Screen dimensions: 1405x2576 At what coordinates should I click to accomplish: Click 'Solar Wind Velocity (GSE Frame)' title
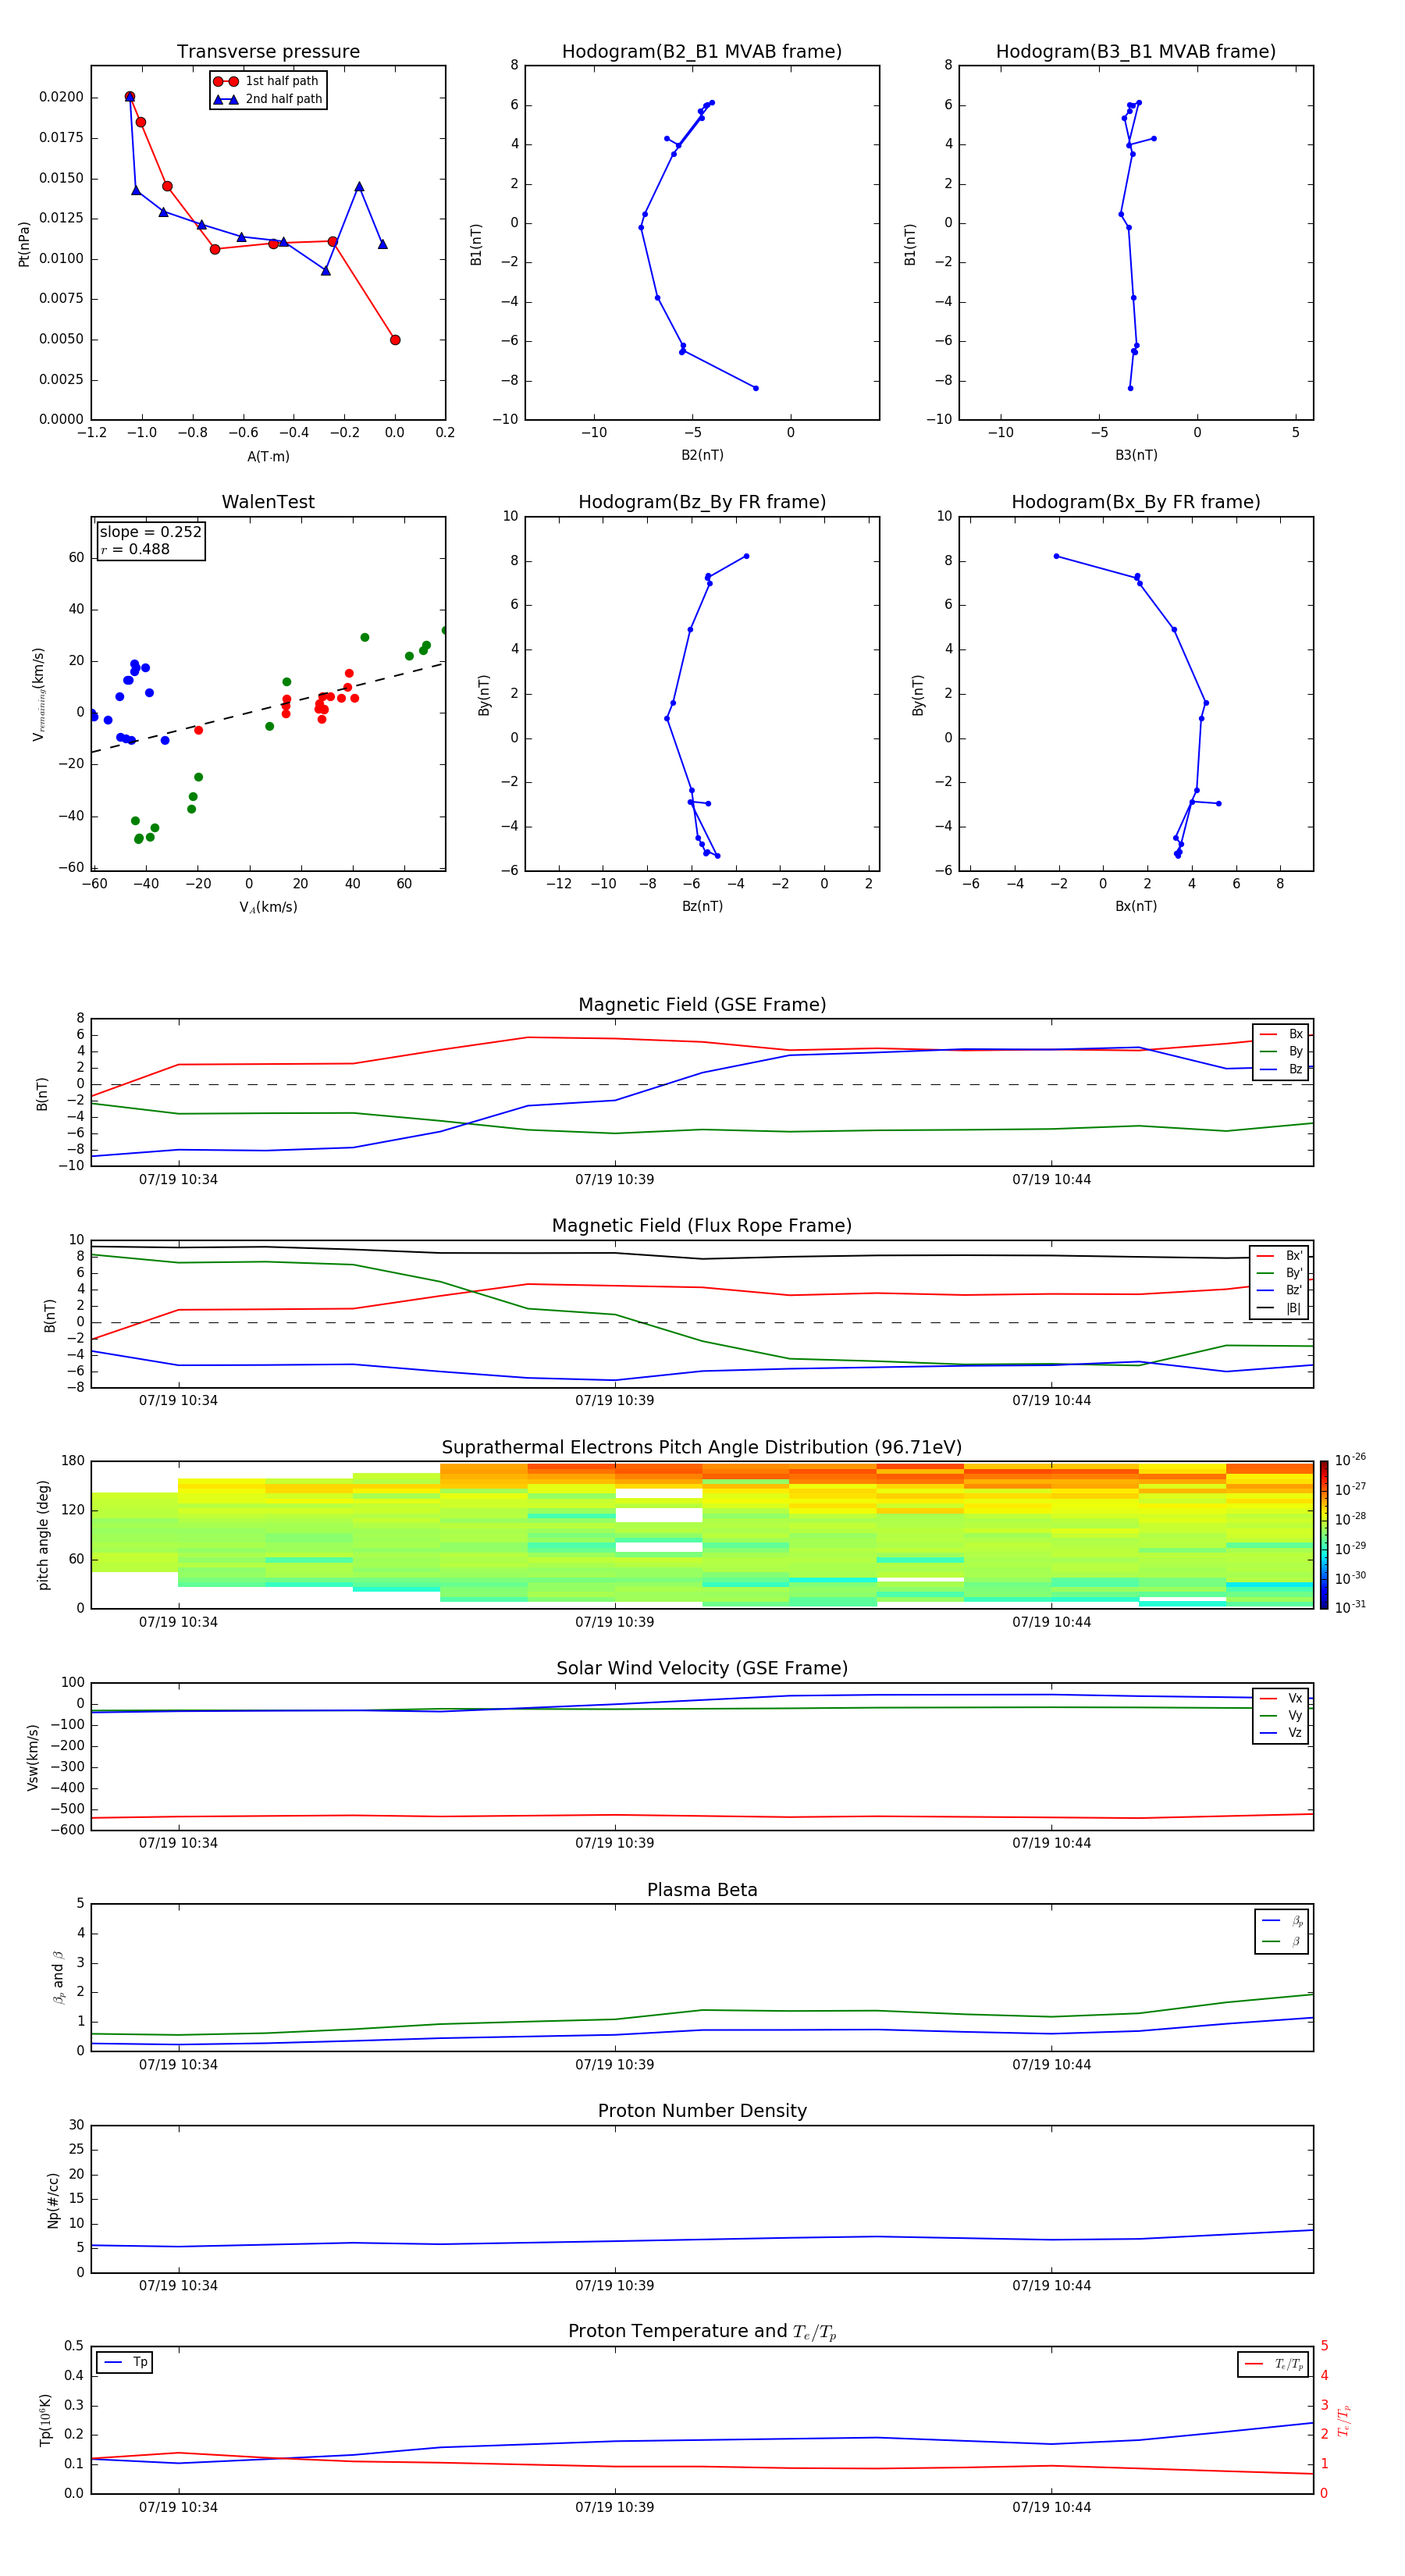(x=702, y=1668)
